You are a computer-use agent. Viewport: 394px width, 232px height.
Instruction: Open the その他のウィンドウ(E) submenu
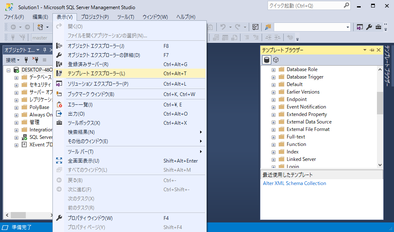pos(129,141)
